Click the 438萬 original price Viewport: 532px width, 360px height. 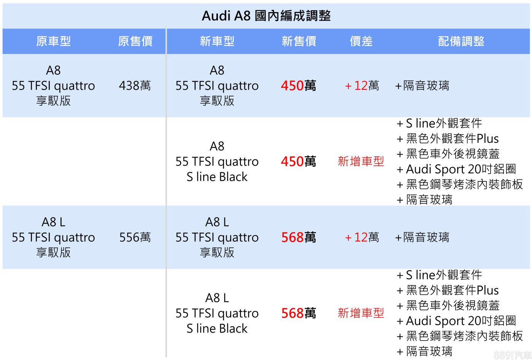[135, 86]
